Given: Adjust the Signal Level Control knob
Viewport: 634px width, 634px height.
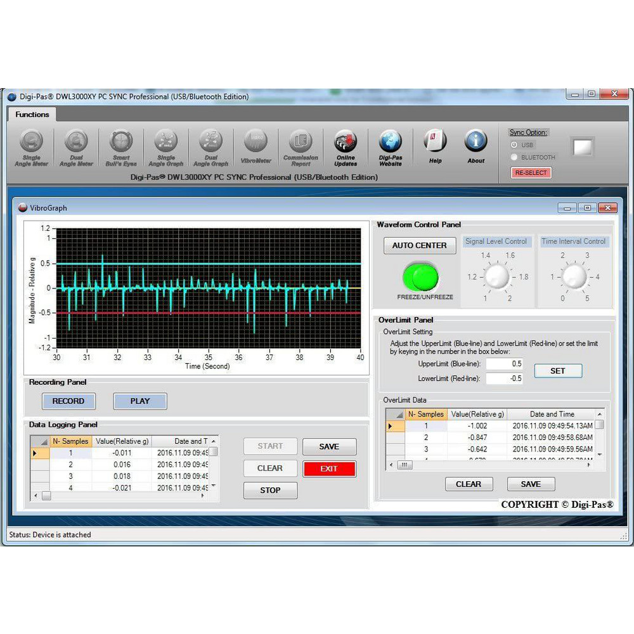Looking at the screenshot, I should click(497, 276).
